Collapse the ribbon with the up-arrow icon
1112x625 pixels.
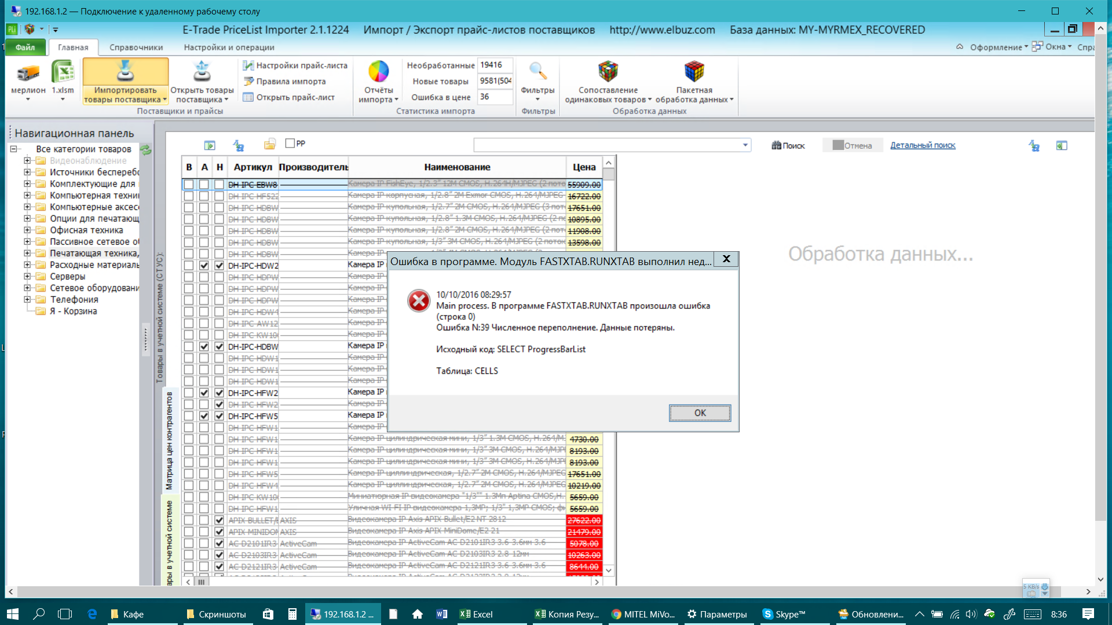pyautogui.click(x=959, y=47)
